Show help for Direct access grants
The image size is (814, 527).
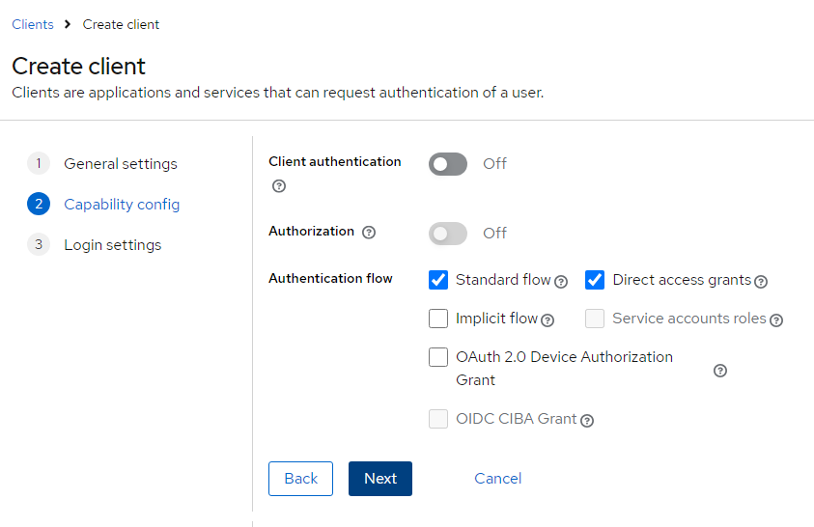(761, 282)
